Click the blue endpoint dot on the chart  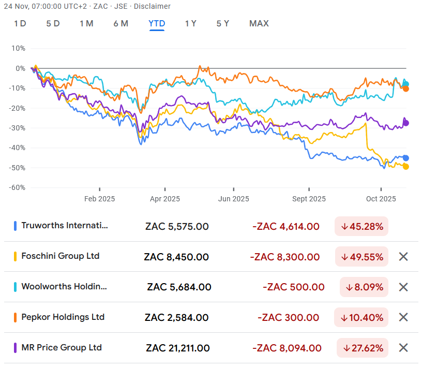pyautogui.click(x=405, y=158)
